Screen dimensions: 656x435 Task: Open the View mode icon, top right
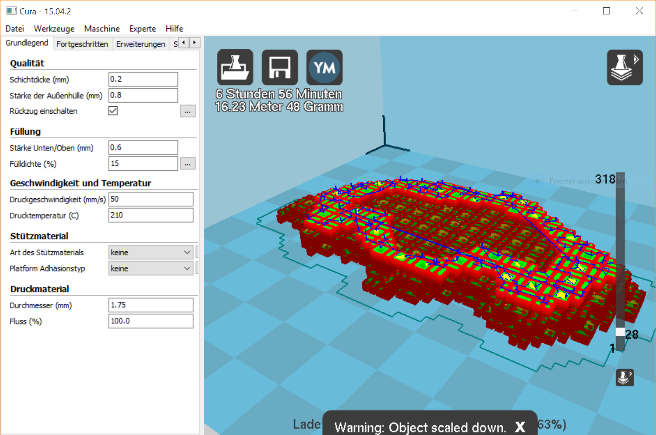point(625,67)
